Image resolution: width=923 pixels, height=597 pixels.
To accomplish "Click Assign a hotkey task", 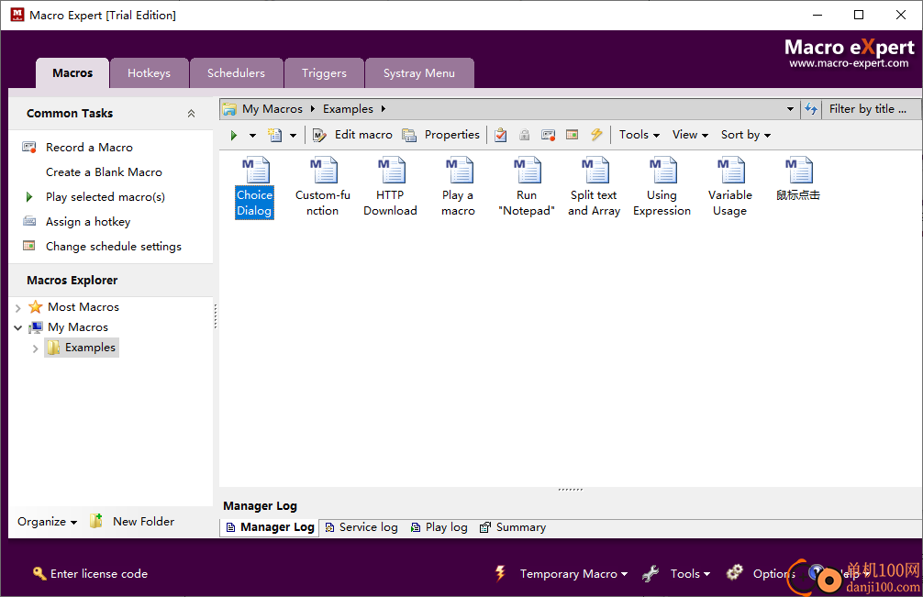I will click(88, 222).
